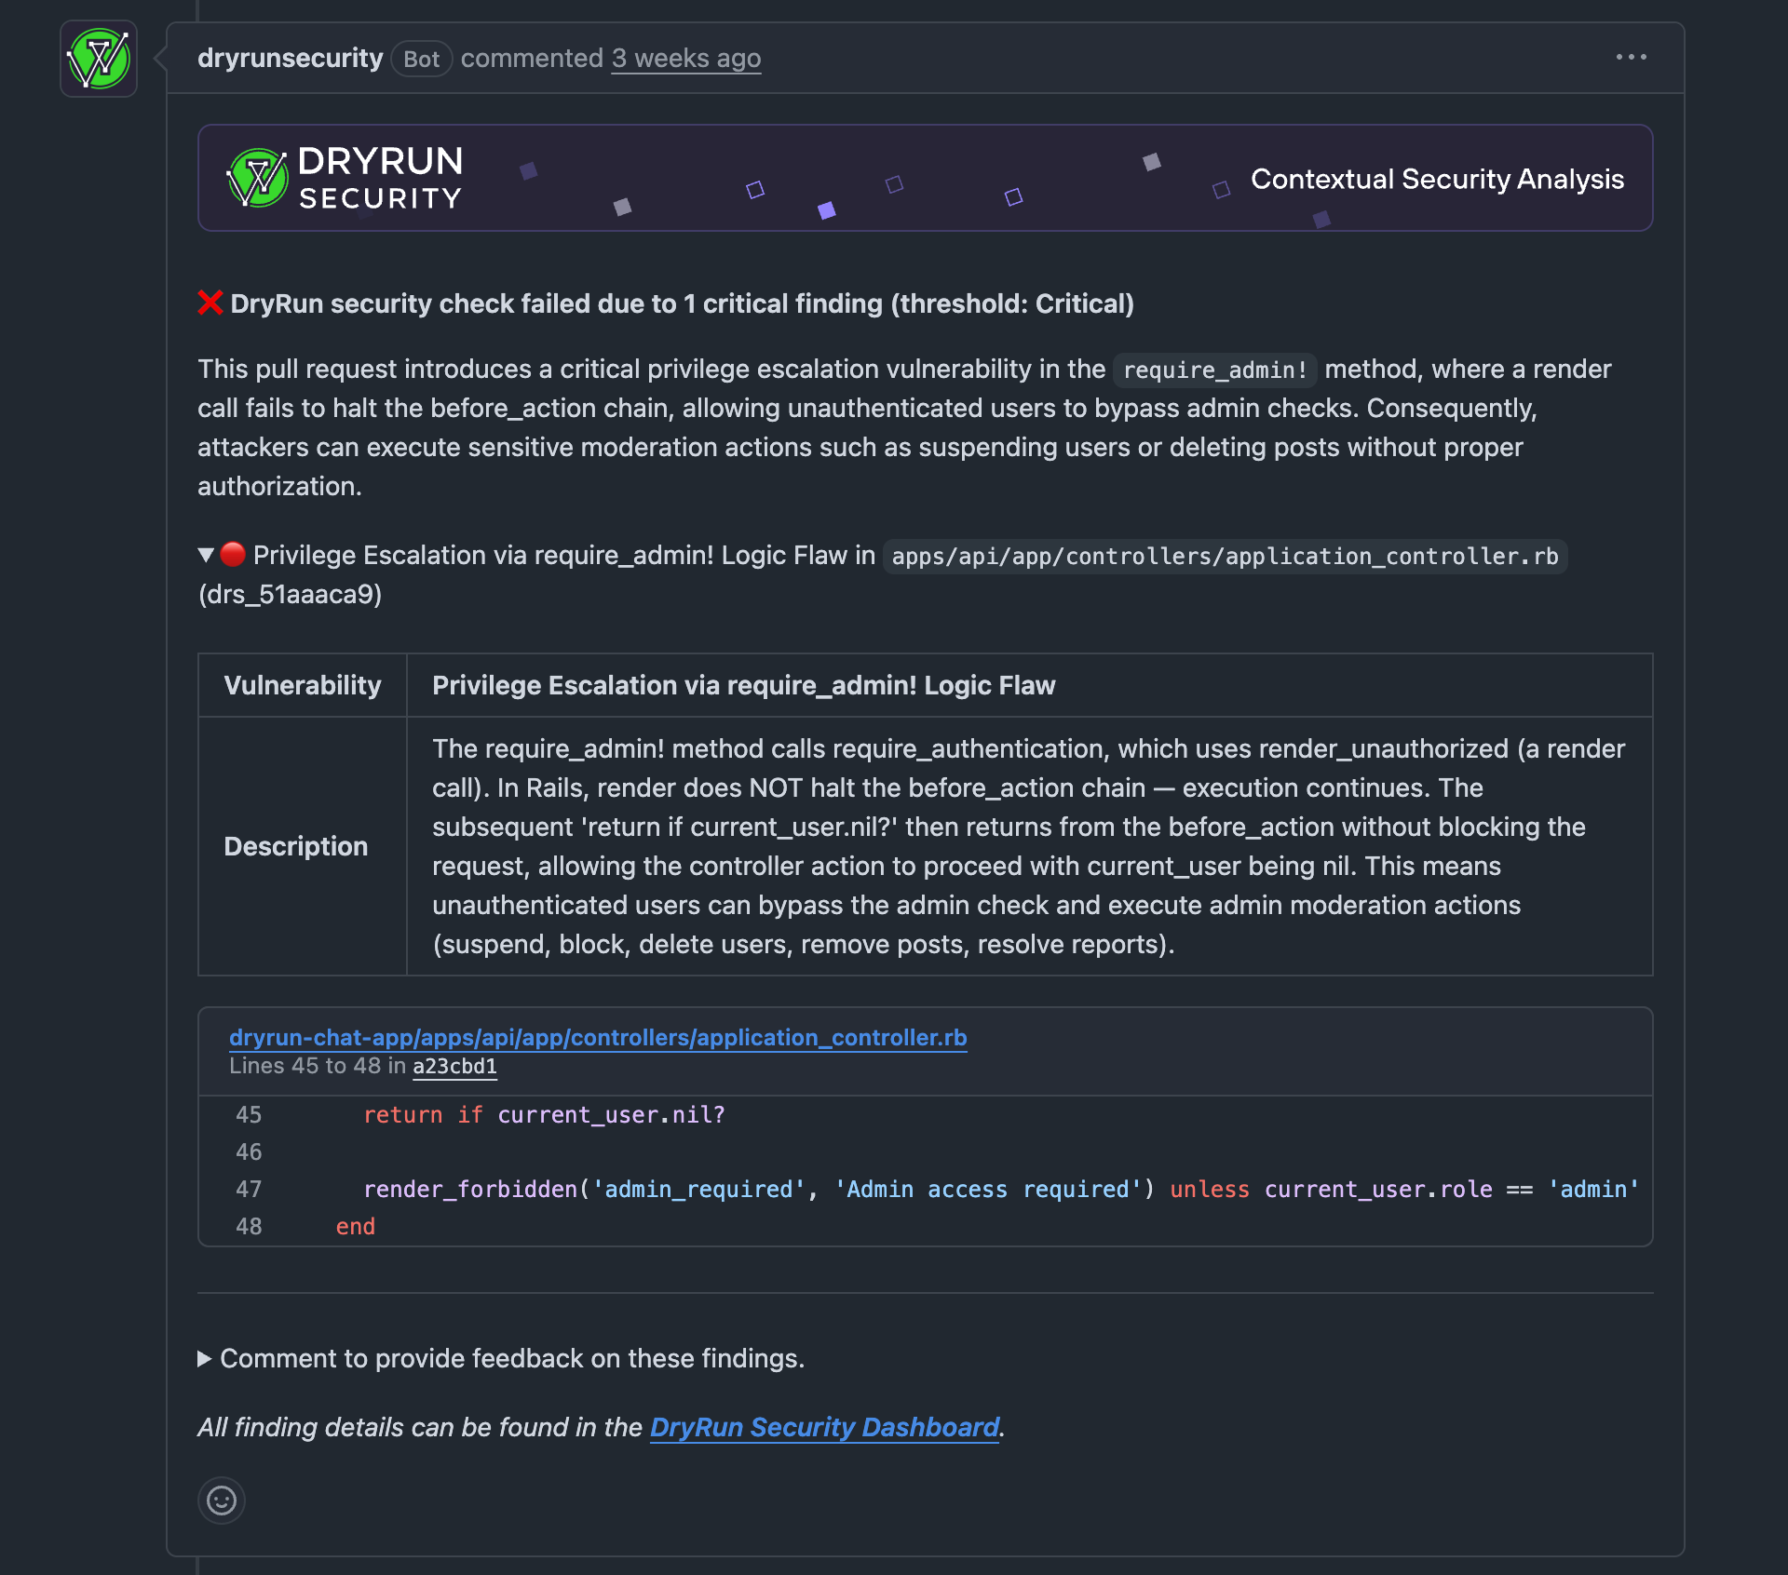Click 'Privilege Escalation via require_admin! Logic Flaw' table title
The width and height of the screenshot is (1788, 1575).
tap(744, 685)
